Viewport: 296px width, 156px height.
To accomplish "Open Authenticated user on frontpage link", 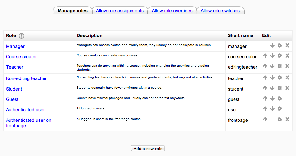I will (28, 123).
